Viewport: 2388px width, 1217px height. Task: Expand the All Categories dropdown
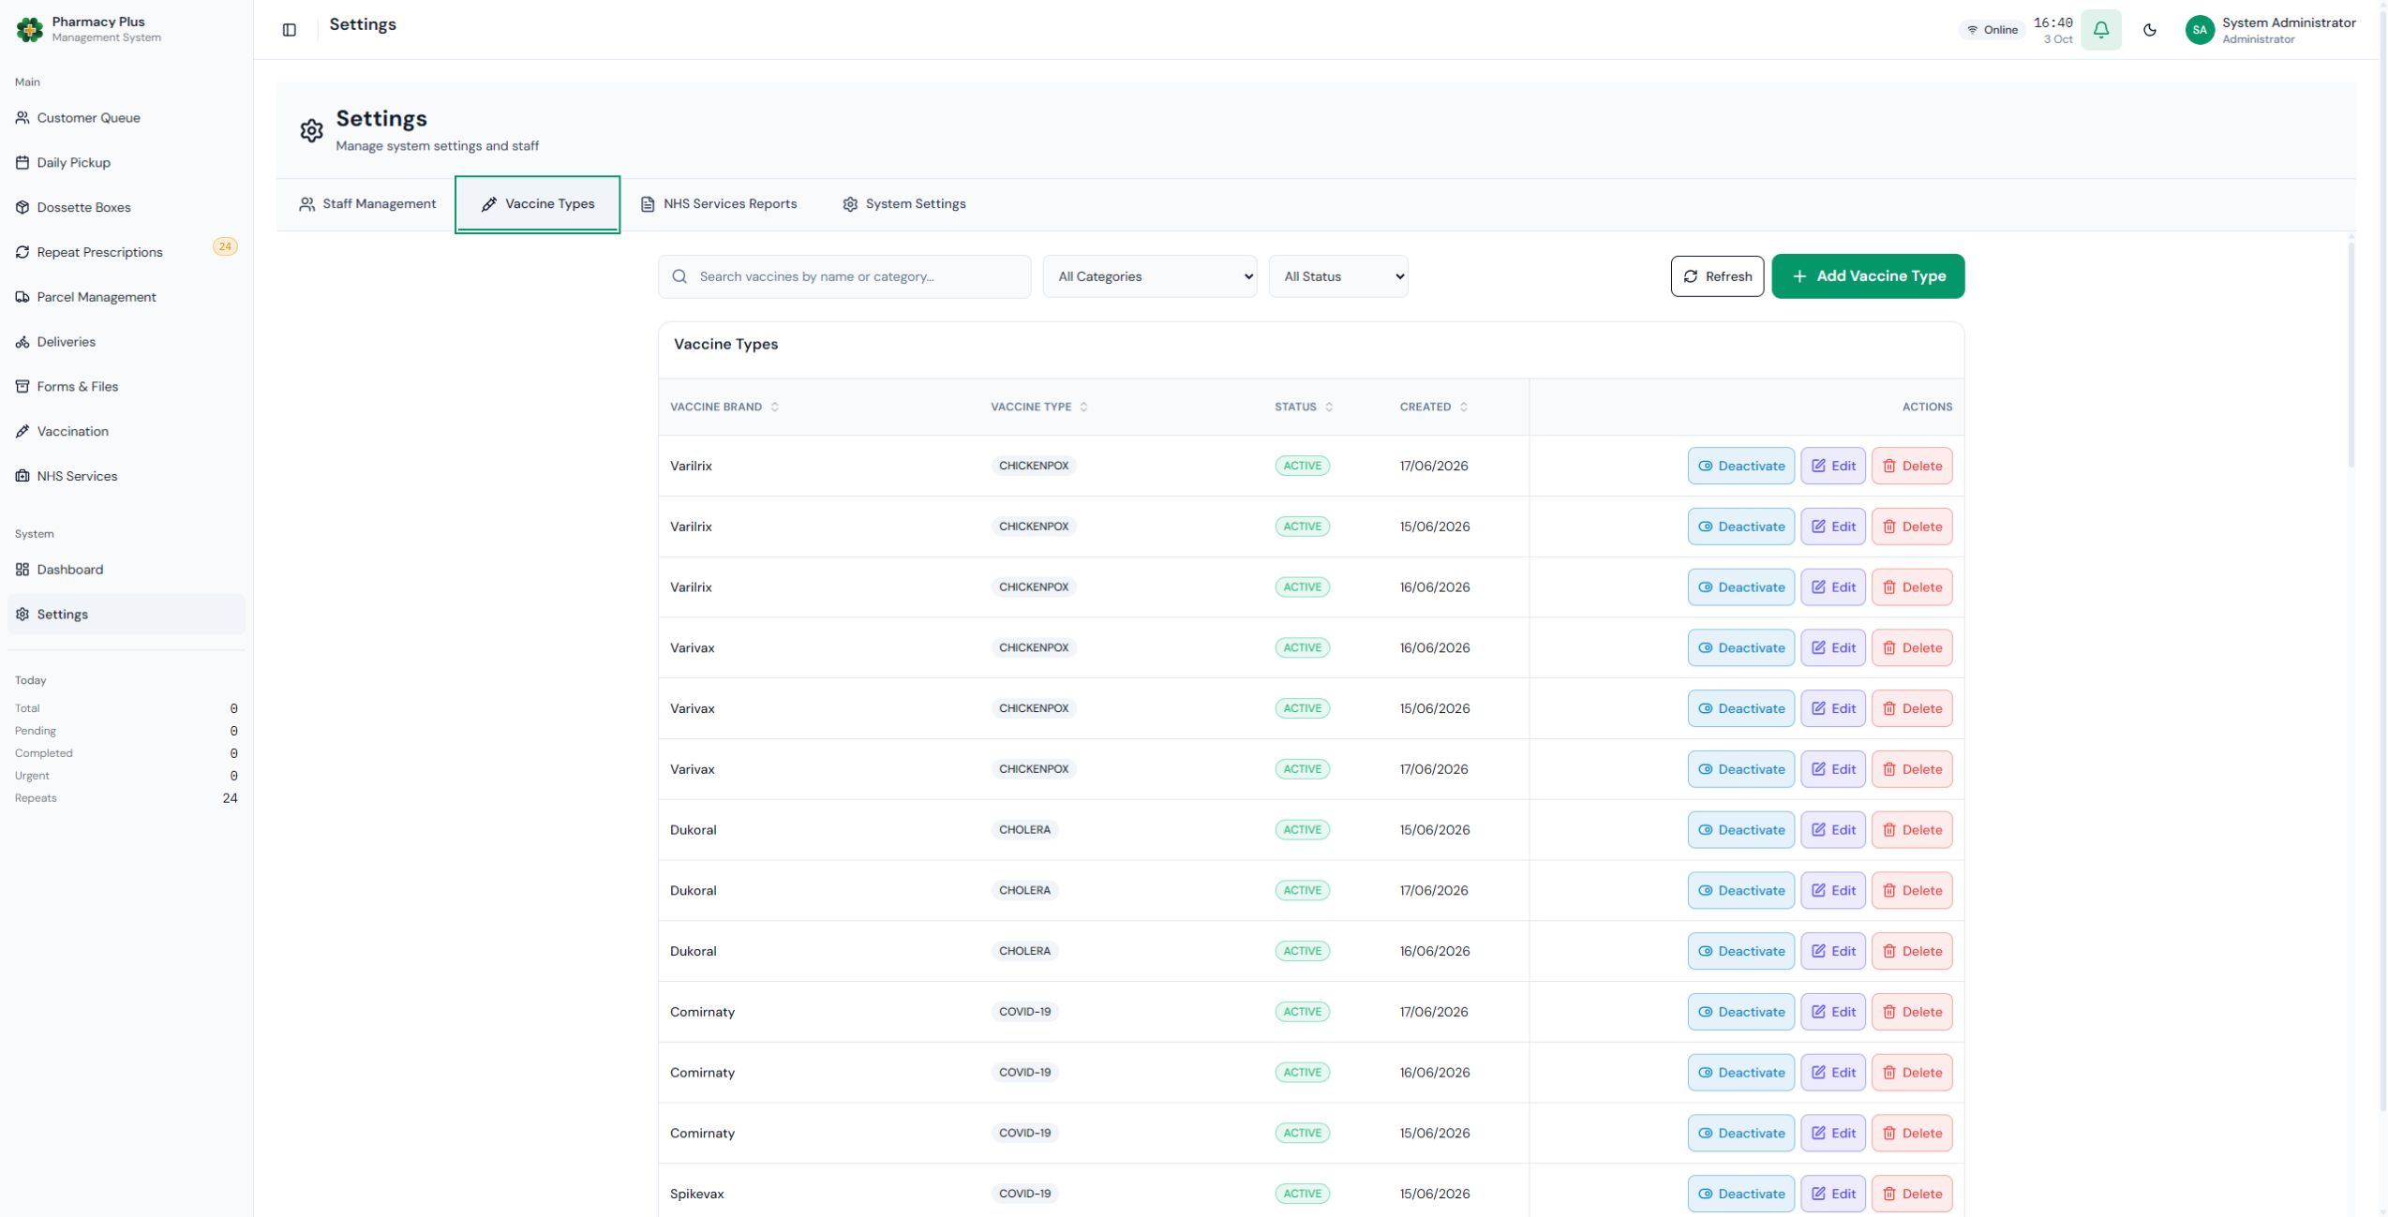tap(1150, 276)
